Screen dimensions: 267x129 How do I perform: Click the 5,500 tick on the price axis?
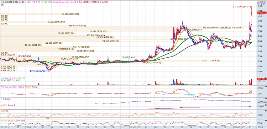coord(260,26)
